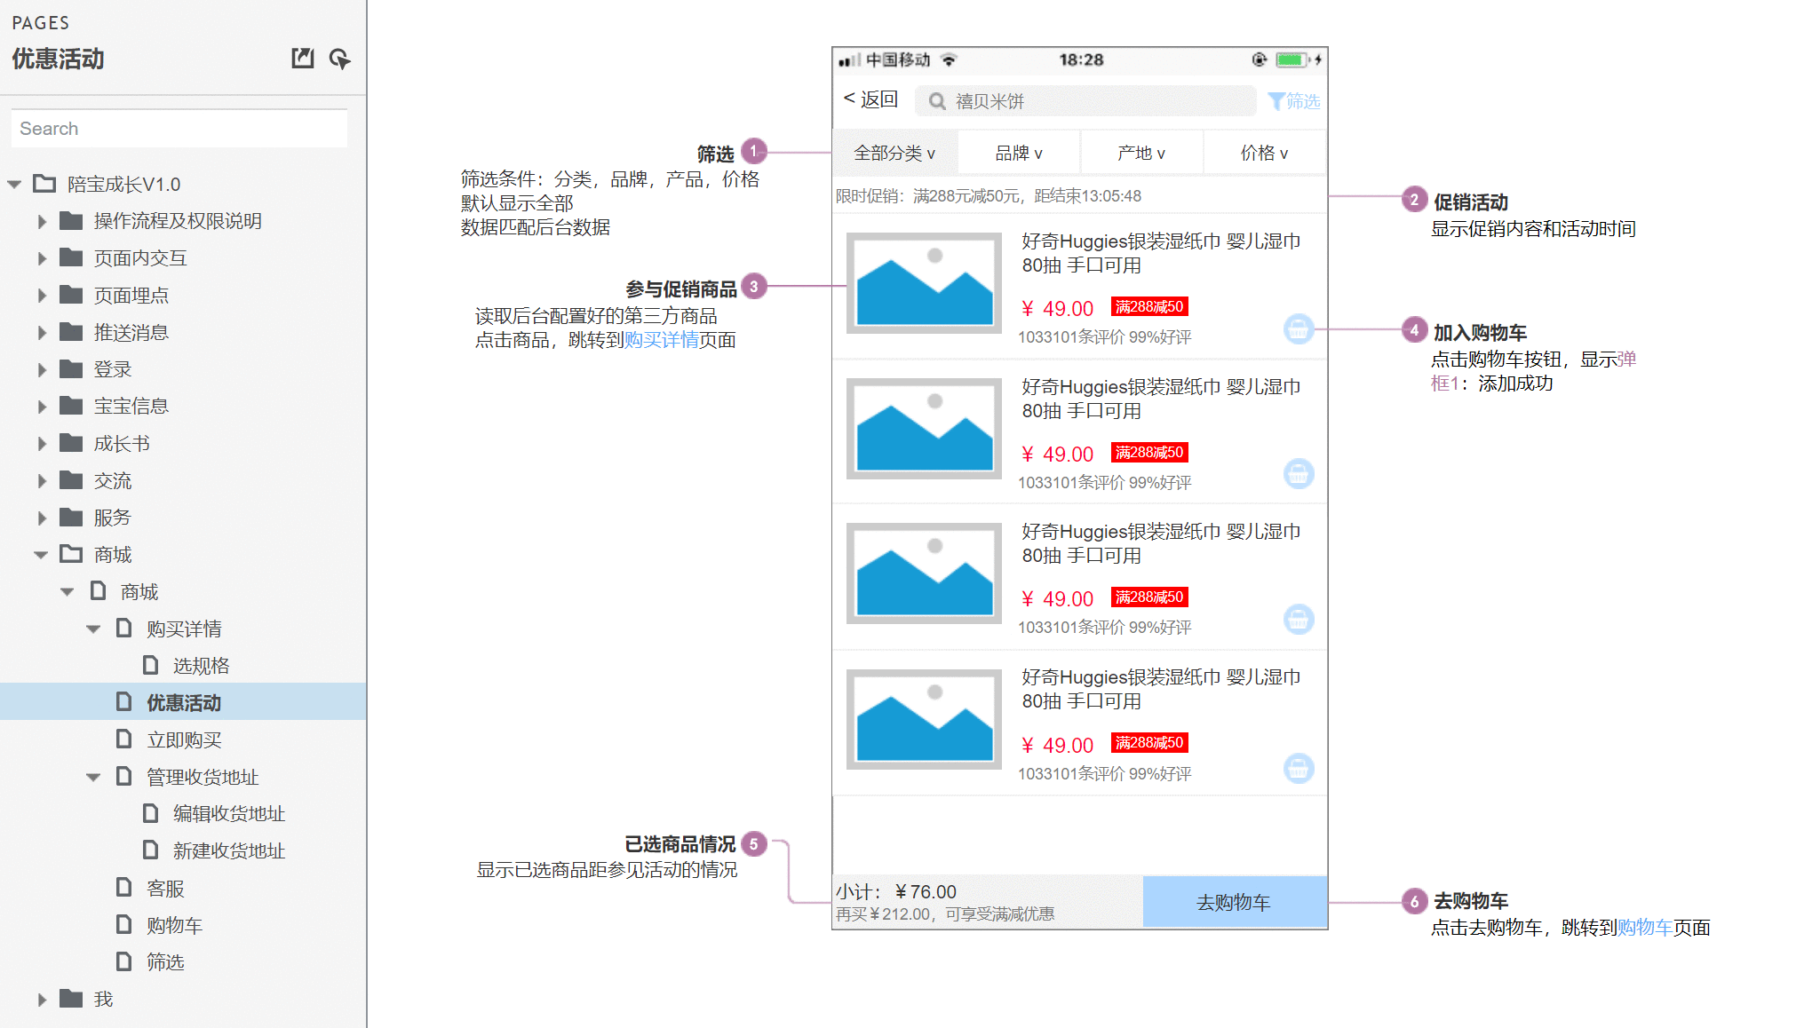Click page icon beside 选规格

(151, 665)
